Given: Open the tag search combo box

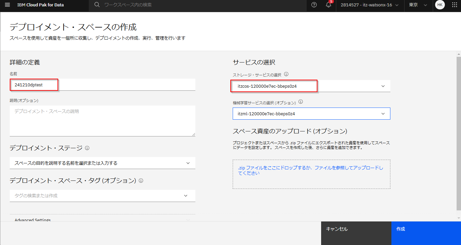Looking at the screenshot, I should (x=103, y=196).
